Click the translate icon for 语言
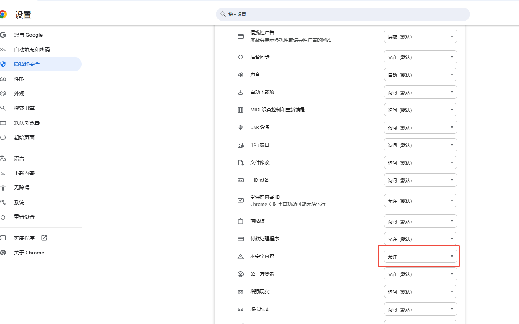 coord(3,158)
